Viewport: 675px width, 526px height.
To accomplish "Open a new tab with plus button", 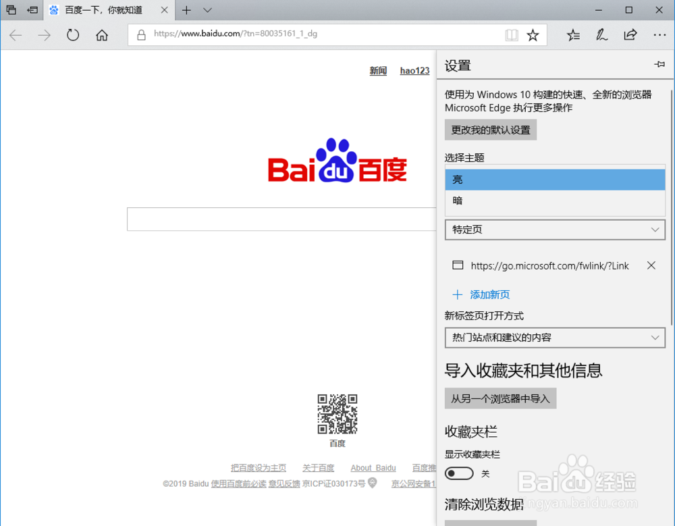I will (x=186, y=10).
